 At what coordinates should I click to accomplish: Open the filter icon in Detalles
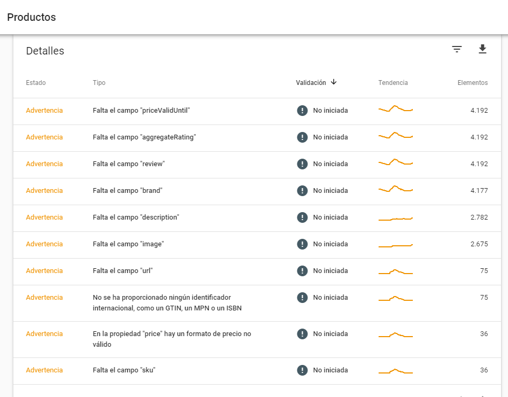click(457, 49)
